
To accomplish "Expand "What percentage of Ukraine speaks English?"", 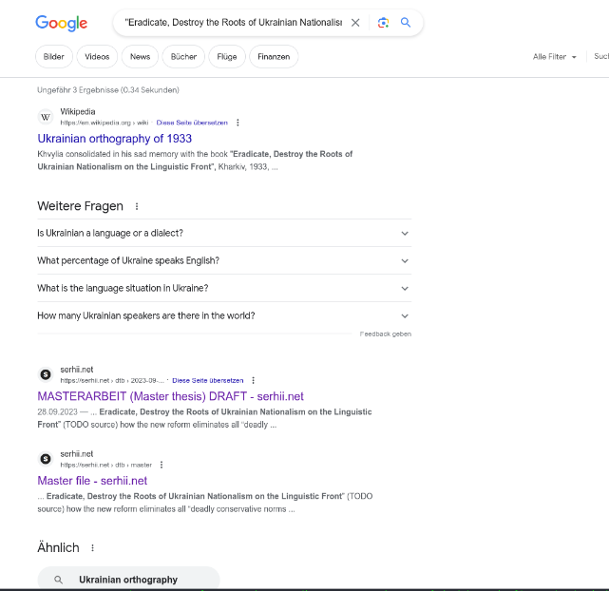I will pos(405,260).
